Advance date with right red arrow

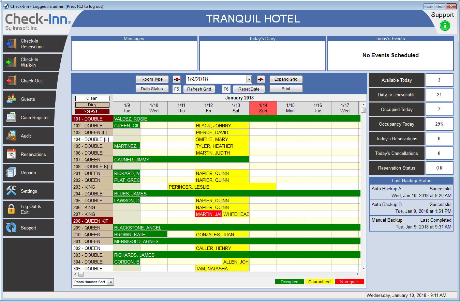point(261,79)
